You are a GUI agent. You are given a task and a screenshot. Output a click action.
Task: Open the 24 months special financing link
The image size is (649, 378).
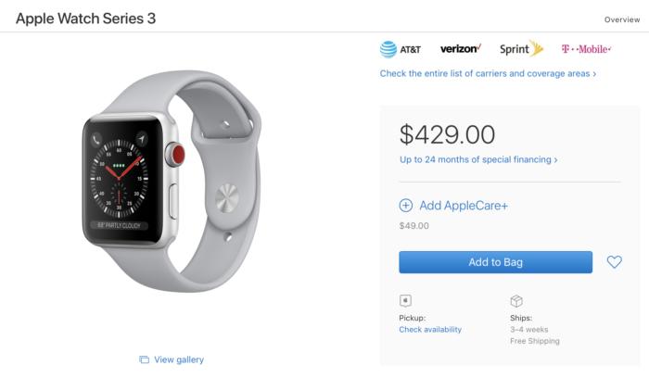click(x=478, y=159)
